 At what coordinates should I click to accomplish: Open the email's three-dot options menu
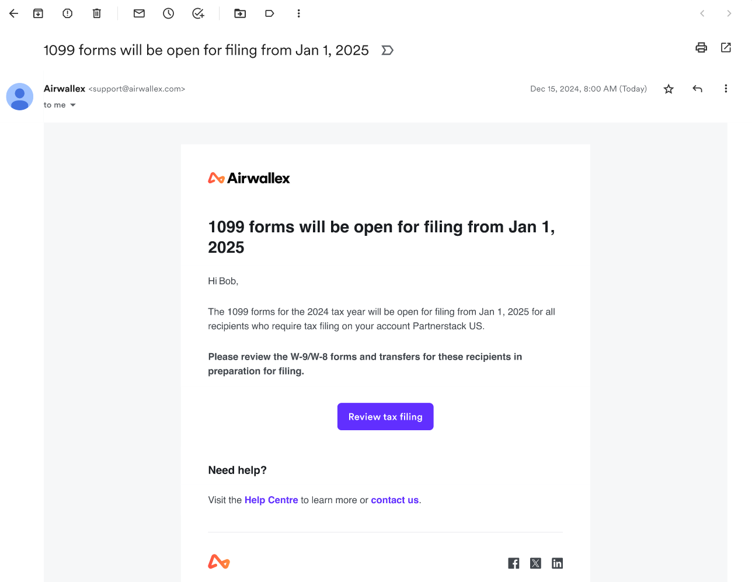[x=726, y=89]
